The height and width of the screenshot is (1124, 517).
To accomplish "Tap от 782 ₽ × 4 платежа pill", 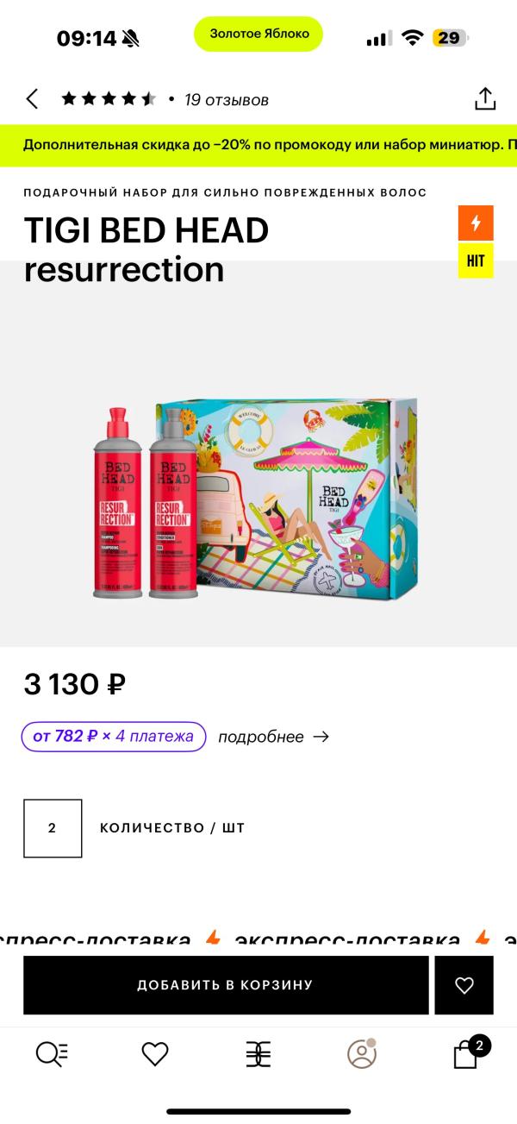I will [114, 737].
